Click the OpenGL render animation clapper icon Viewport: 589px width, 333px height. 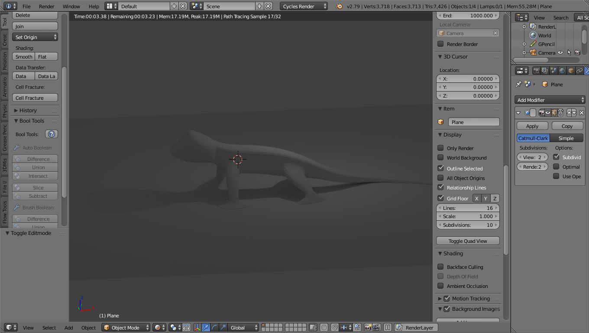[376, 327]
